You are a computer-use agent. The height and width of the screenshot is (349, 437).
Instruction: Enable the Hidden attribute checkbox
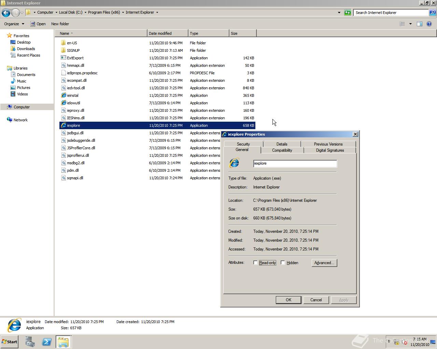tap(283, 263)
